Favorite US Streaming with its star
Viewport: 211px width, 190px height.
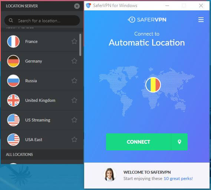74,120
